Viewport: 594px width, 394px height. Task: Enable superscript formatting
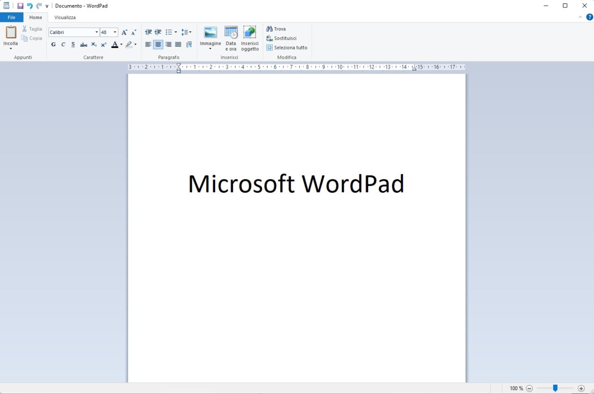[x=103, y=44]
